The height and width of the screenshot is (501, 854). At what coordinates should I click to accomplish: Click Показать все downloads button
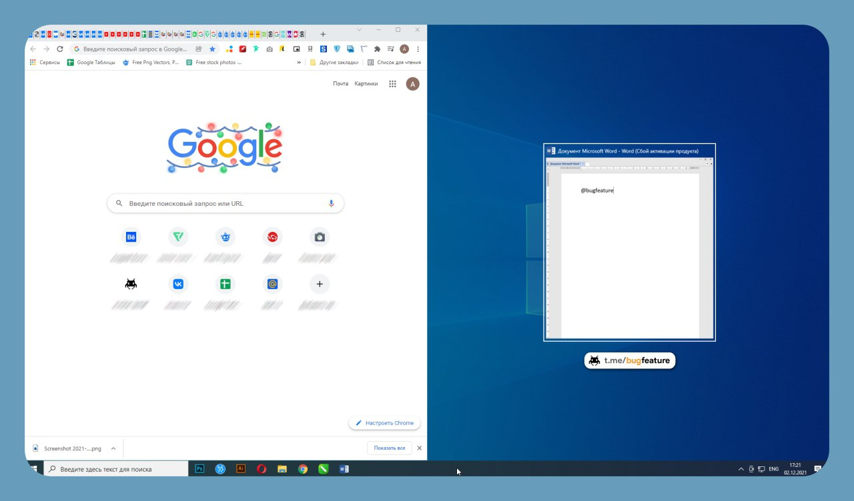pos(390,448)
